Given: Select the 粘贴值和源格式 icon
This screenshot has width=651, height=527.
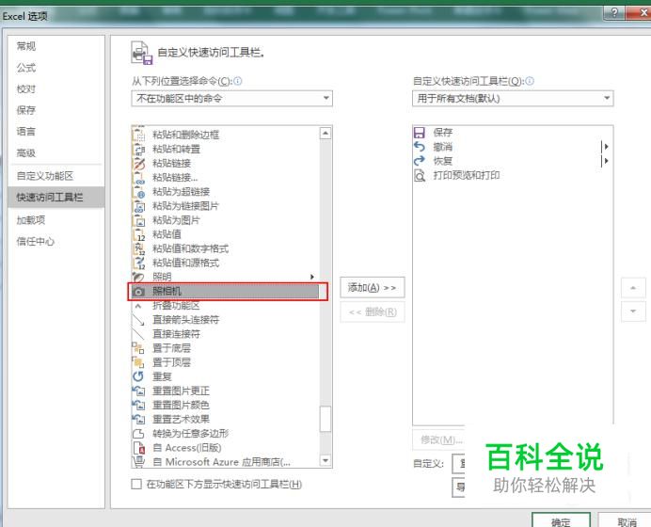Looking at the screenshot, I should click(x=138, y=263).
